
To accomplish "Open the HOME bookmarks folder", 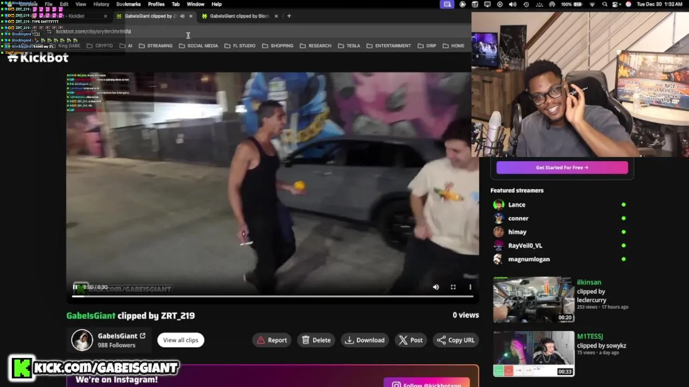I will point(453,46).
